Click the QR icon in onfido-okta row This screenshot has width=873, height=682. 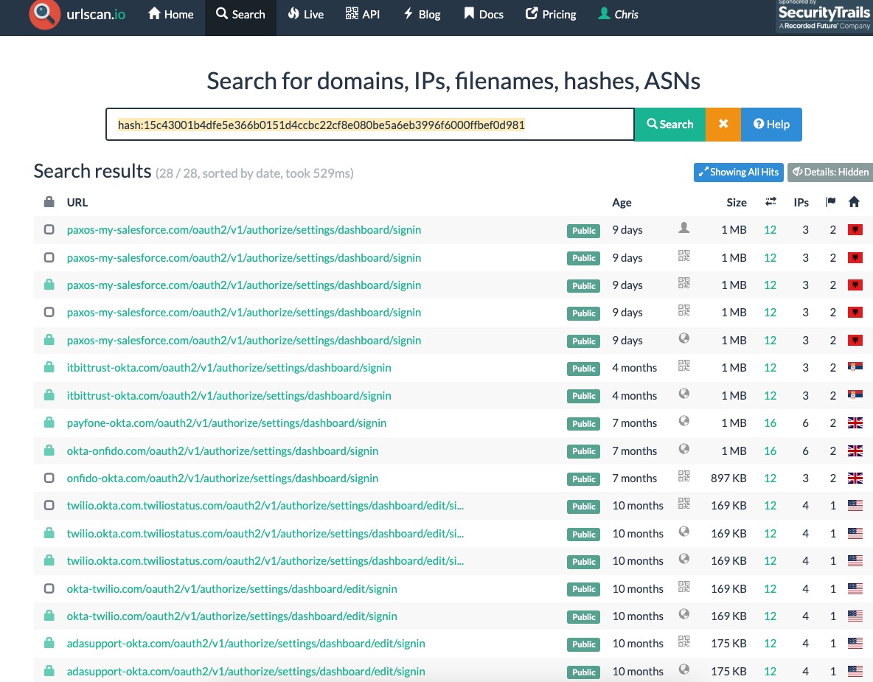(684, 476)
